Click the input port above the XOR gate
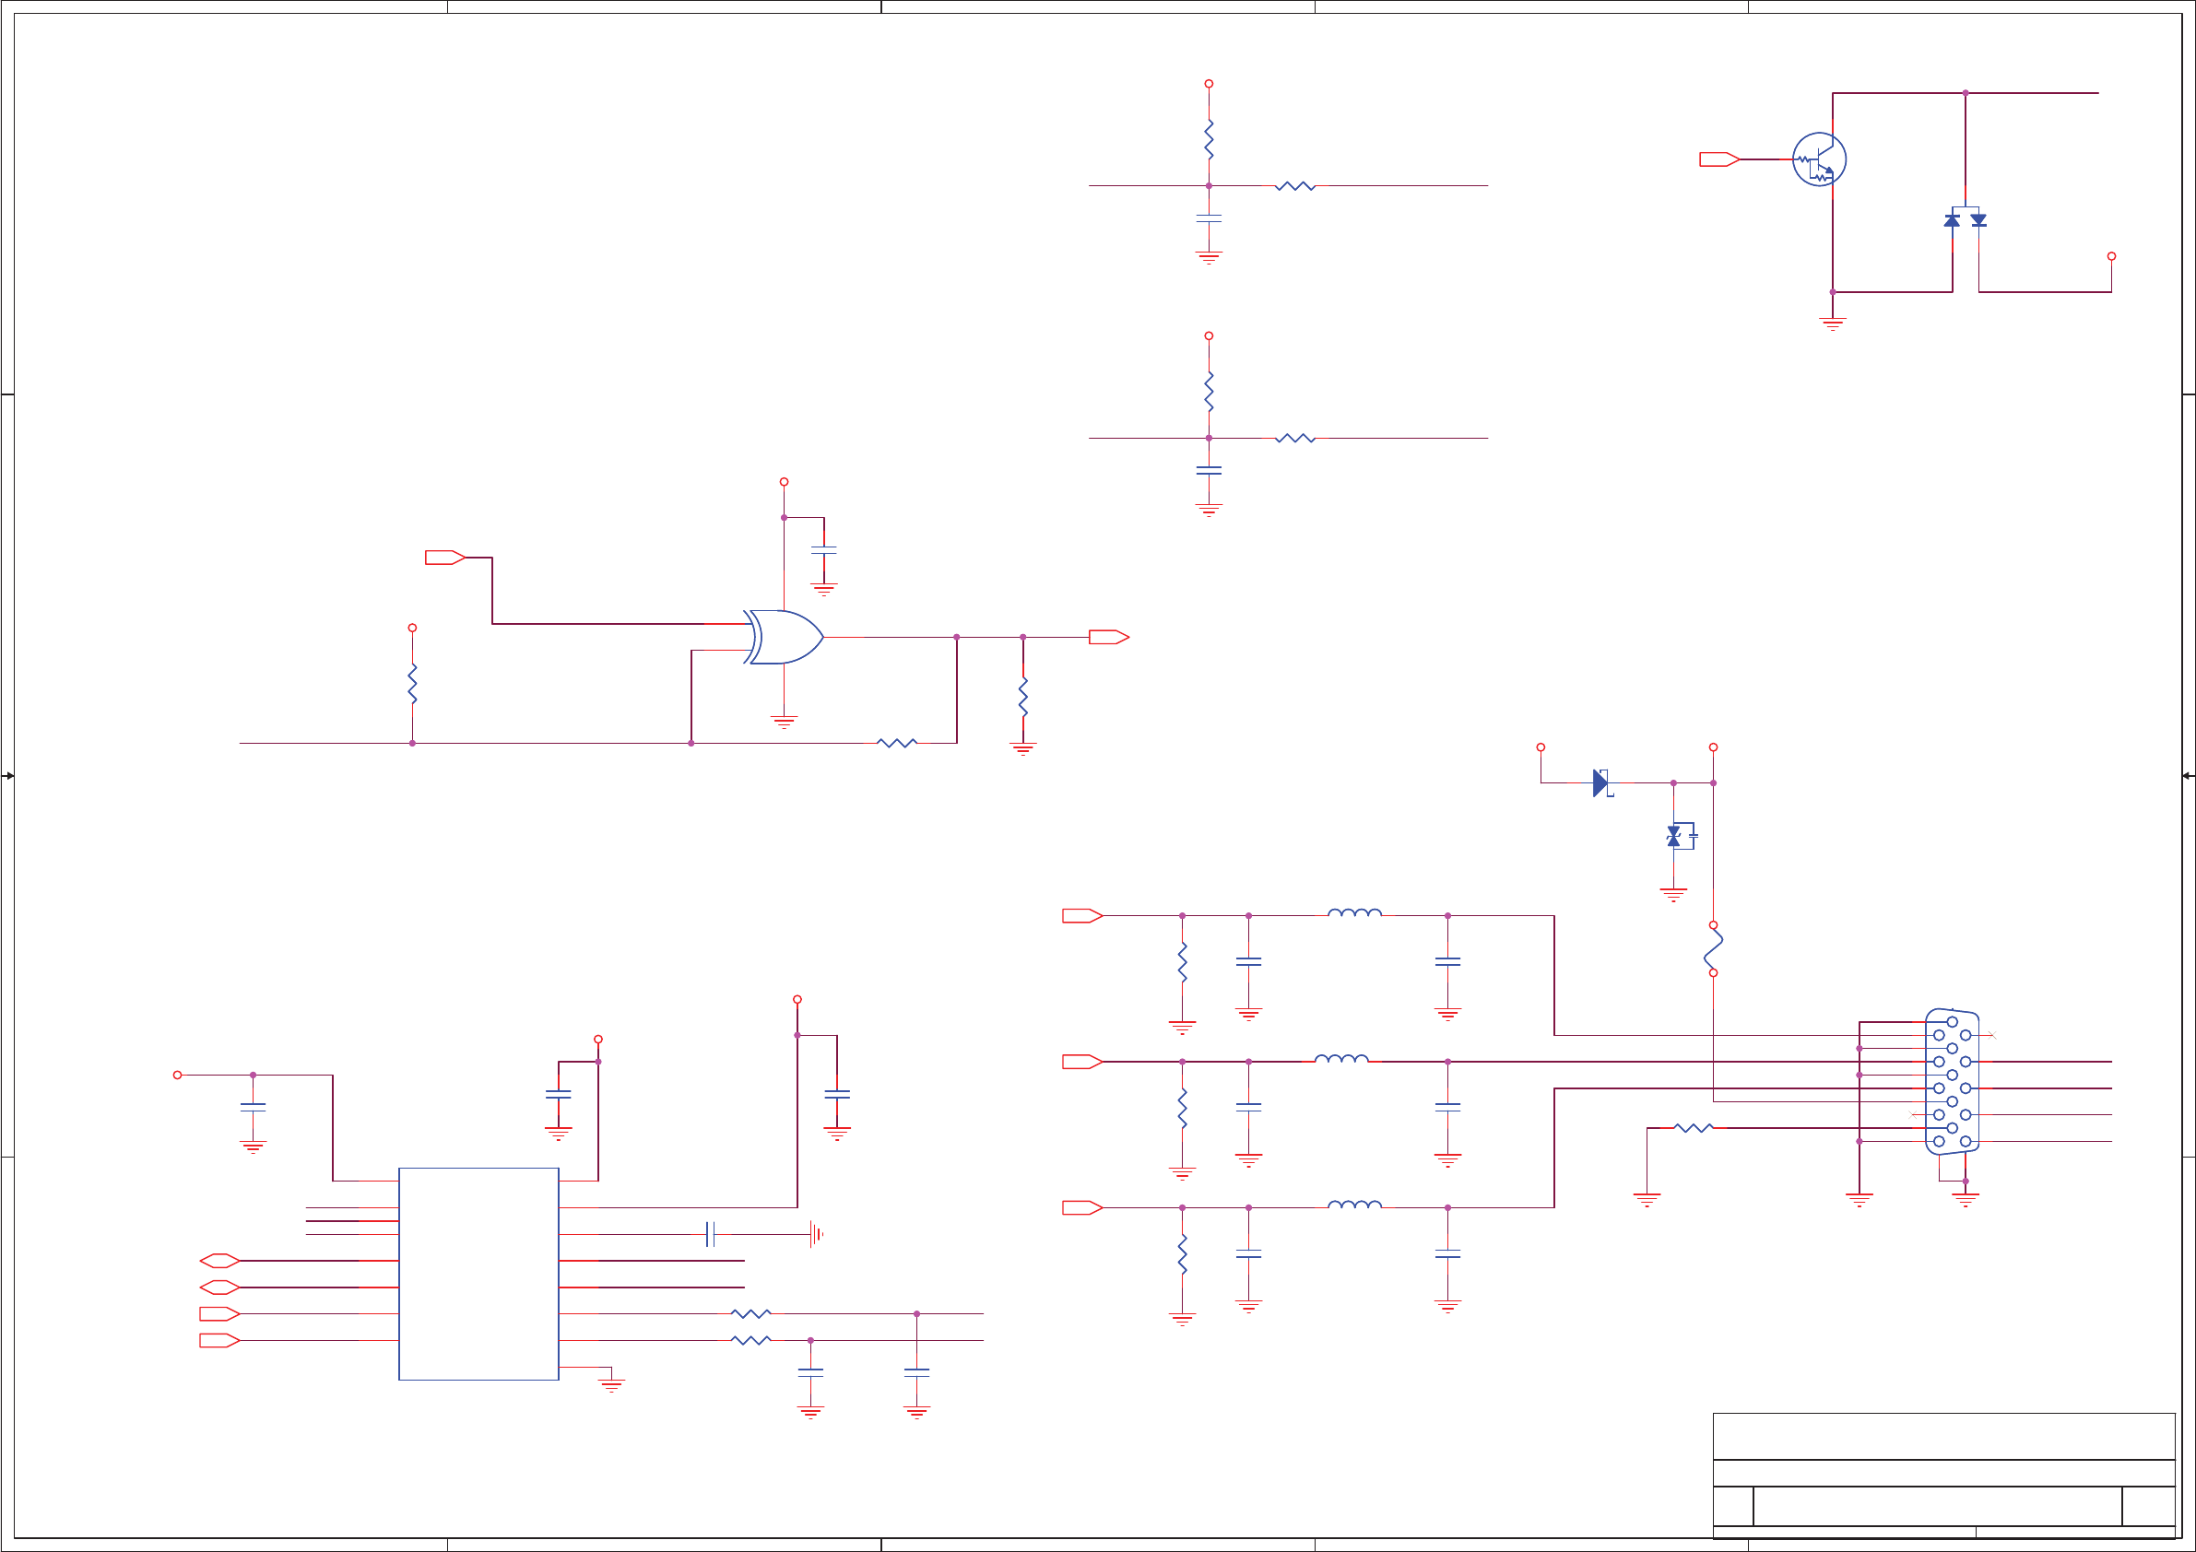Image resolution: width=2196 pixels, height=1552 pixels. click(x=444, y=558)
